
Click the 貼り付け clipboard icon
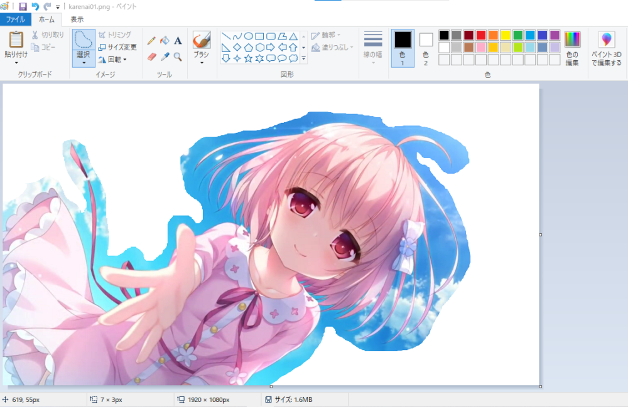(16, 40)
